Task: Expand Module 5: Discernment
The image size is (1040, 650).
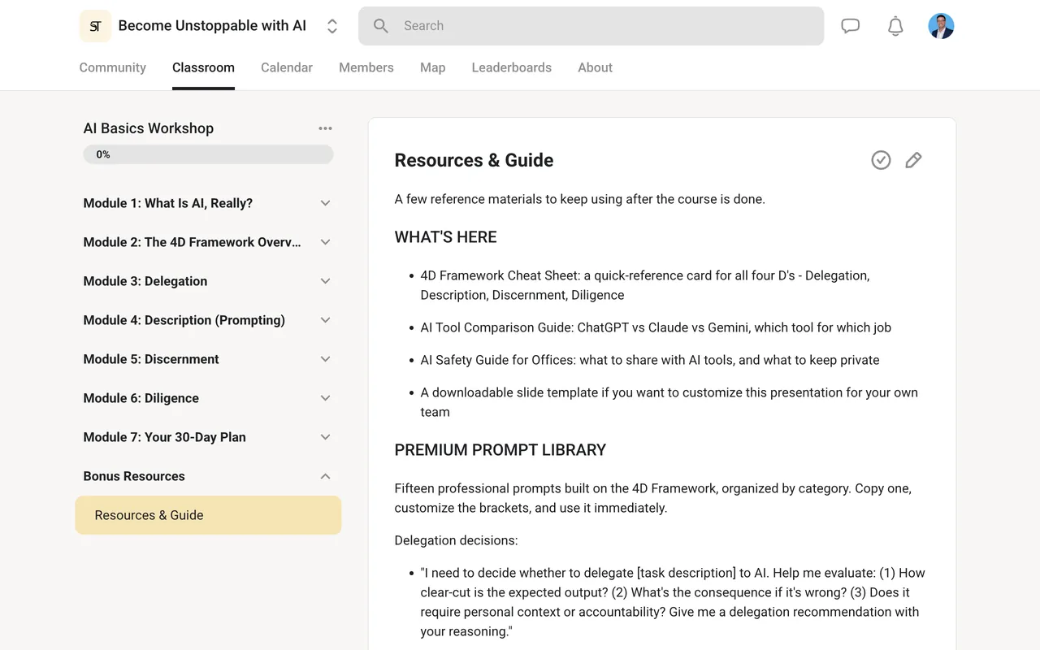Action: [x=208, y=359]
